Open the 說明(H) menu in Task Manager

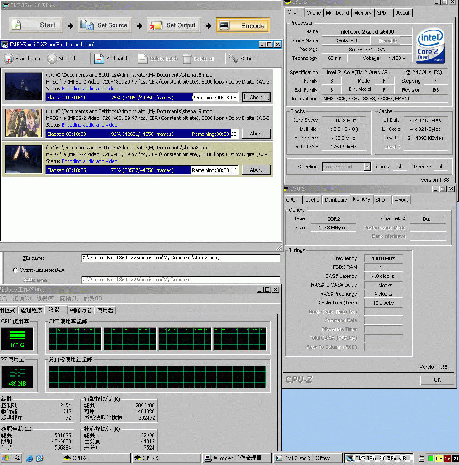pyautogui.click(x=93, y=298)
